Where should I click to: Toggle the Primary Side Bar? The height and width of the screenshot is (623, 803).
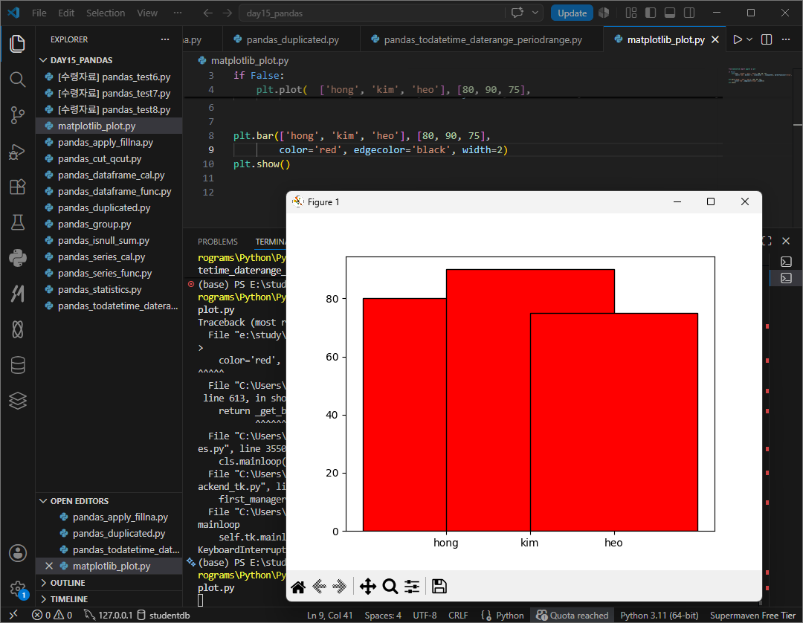tap(651, 13)
